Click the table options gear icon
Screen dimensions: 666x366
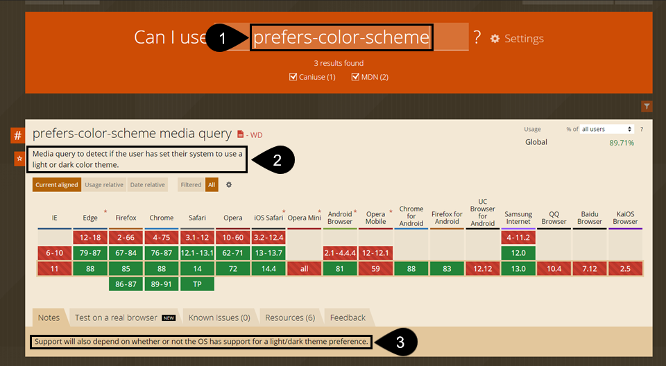coord(229,185)
